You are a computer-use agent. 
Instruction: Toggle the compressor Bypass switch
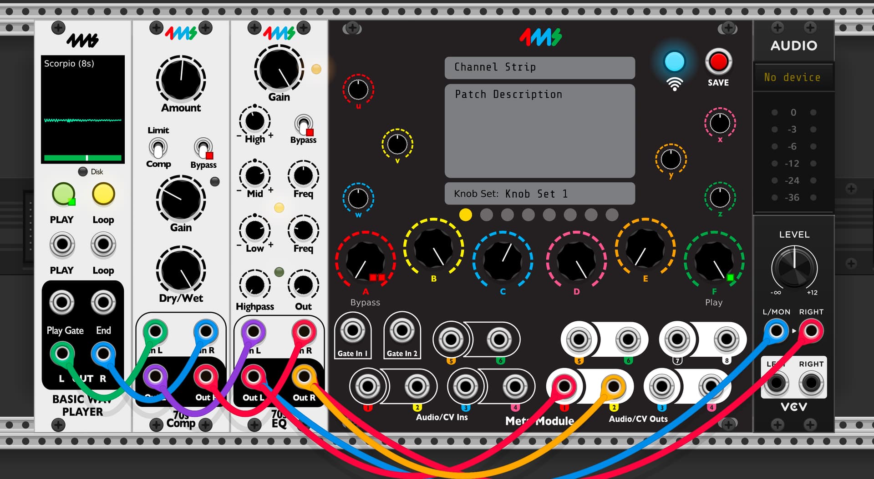point(203,148)
